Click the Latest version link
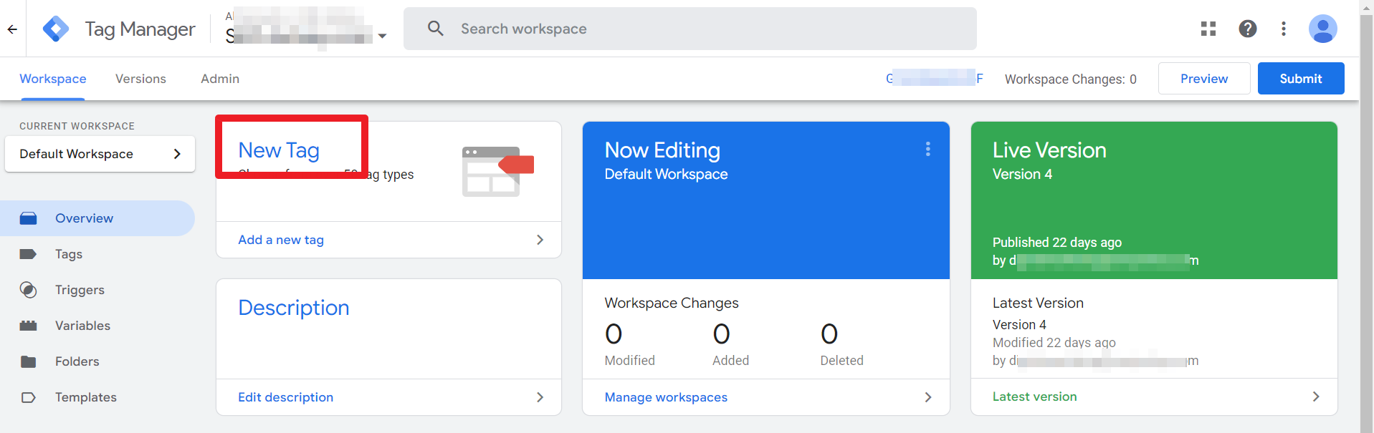The image size is (1374, 433). pyautogui.click(x=1034, y=396)
